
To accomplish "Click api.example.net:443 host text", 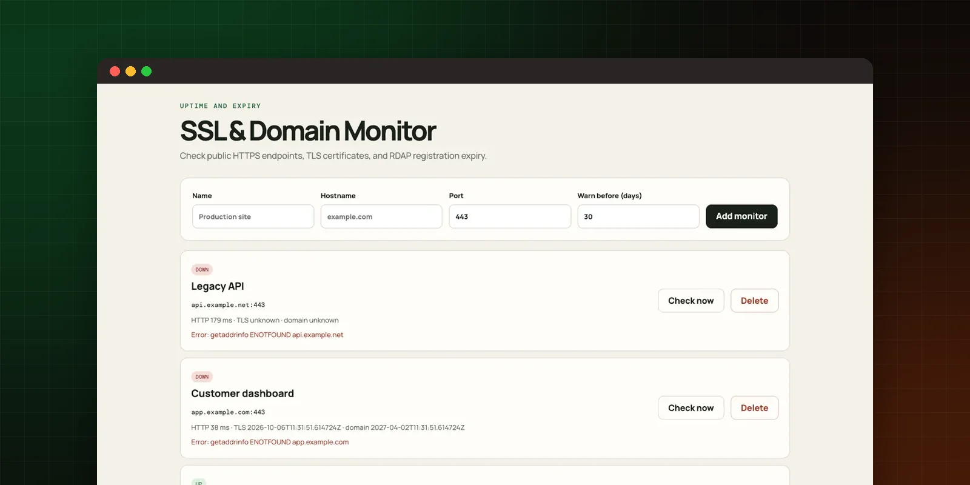I will (228, 305).
